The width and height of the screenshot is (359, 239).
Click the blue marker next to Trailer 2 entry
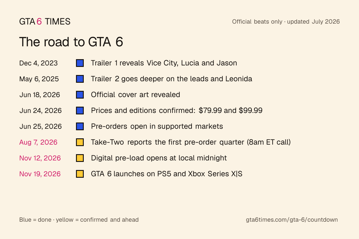pyautogui.click(x=80, y=79)
